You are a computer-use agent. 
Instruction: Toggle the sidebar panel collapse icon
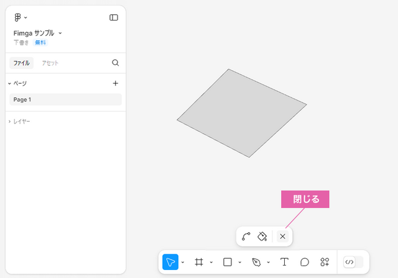click(114, 17)
